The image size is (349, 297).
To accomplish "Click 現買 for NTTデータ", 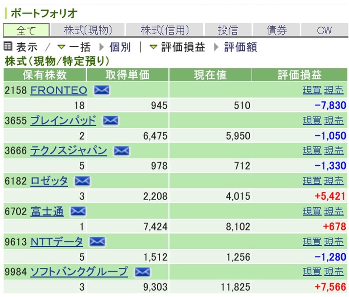I will [312, 242].
